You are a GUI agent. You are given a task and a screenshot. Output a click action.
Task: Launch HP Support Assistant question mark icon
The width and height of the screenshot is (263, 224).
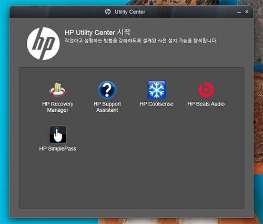click(107, 90)
